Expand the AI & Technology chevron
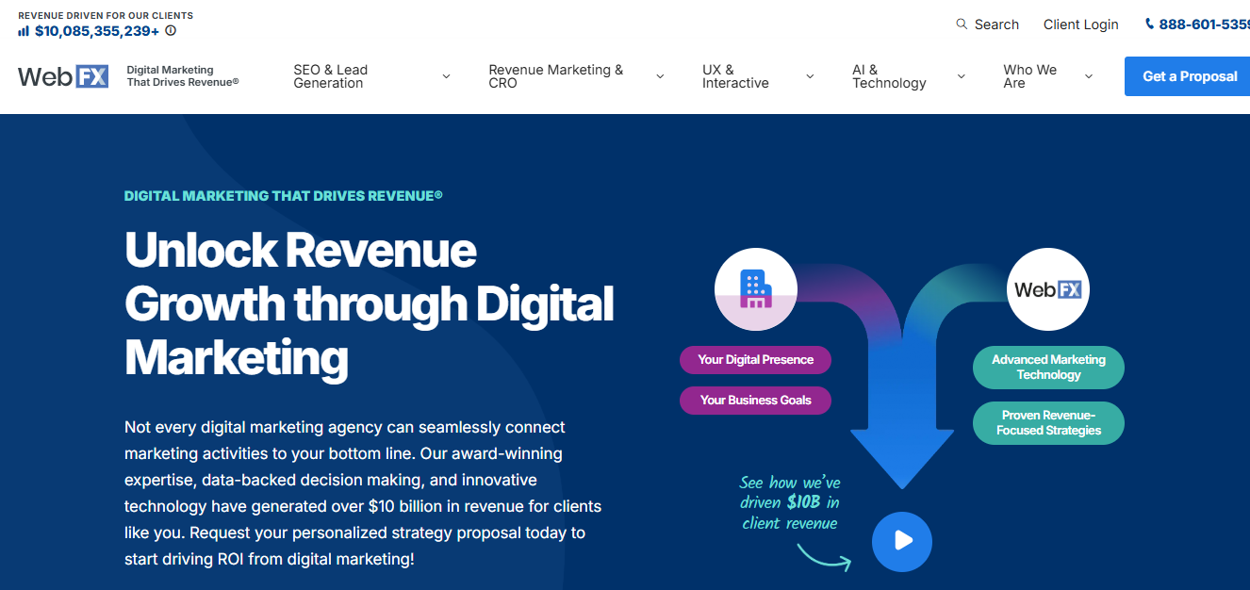 pyautogui.click(x=961, y=77)
